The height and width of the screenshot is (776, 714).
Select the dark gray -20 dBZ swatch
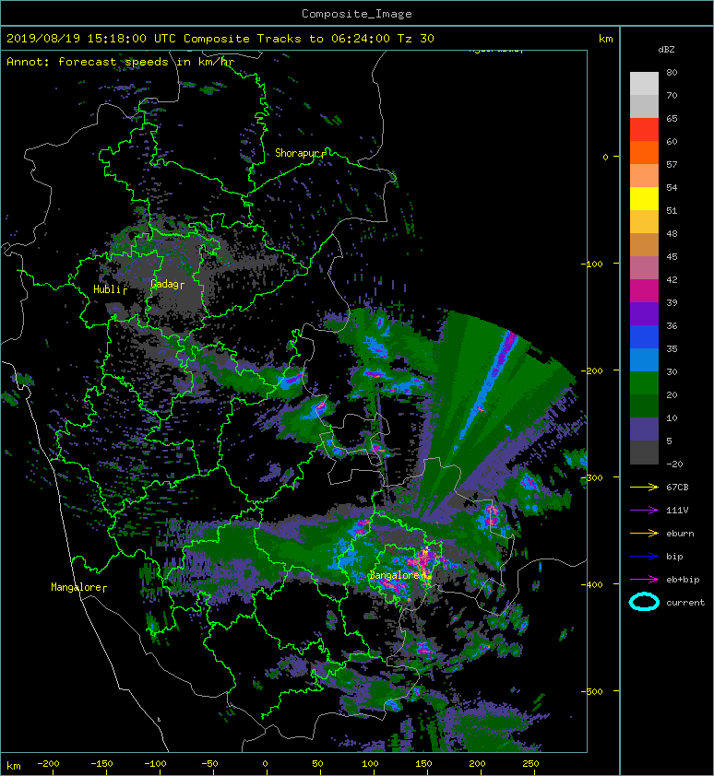pos(644,453)
